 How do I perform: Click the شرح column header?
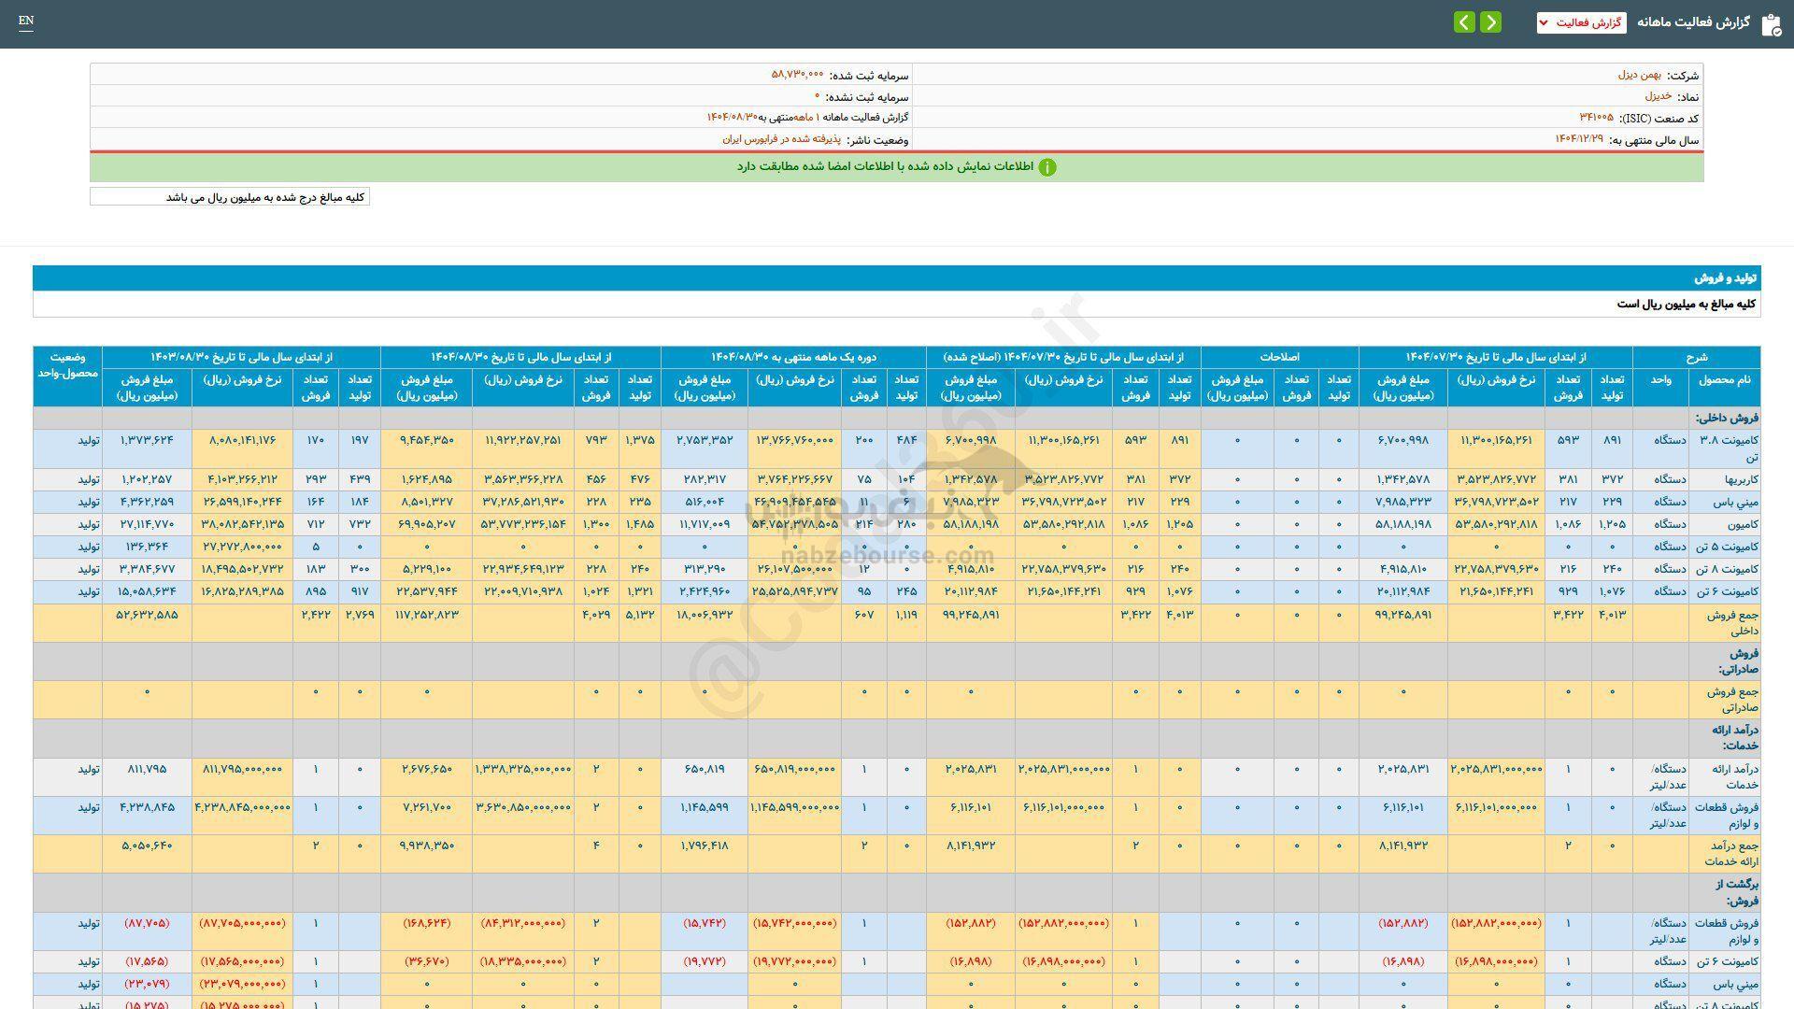coord(1696,357)
